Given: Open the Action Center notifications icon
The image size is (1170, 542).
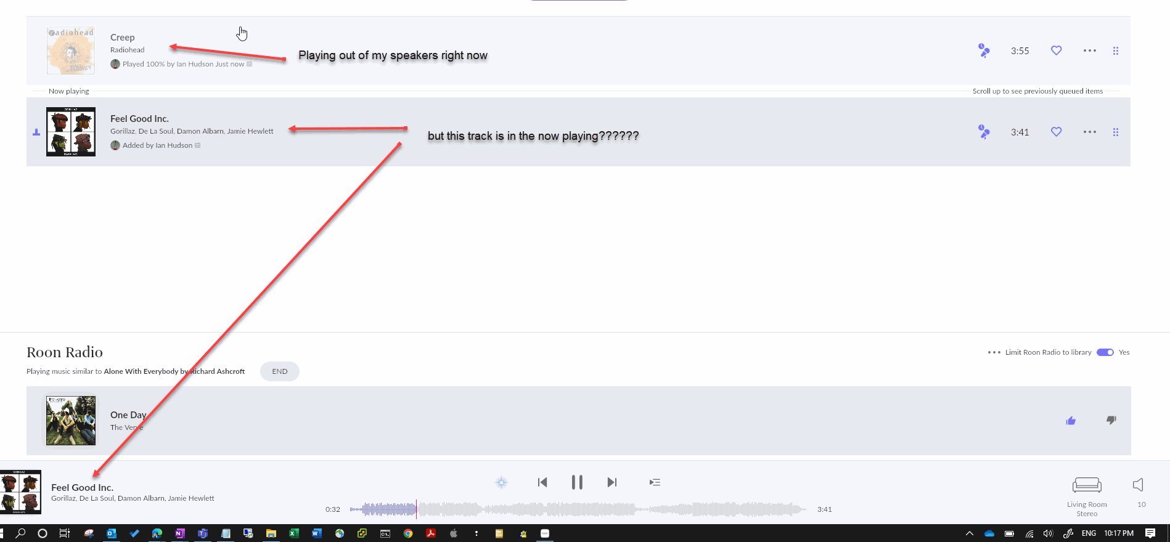Looking at the screenshot, I should 1150,533.
